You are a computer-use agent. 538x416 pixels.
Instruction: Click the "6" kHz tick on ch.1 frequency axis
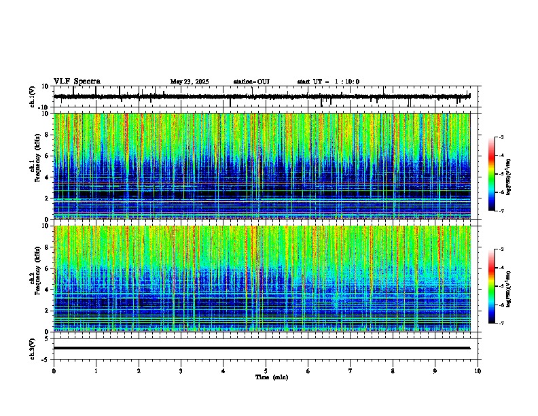47,156
